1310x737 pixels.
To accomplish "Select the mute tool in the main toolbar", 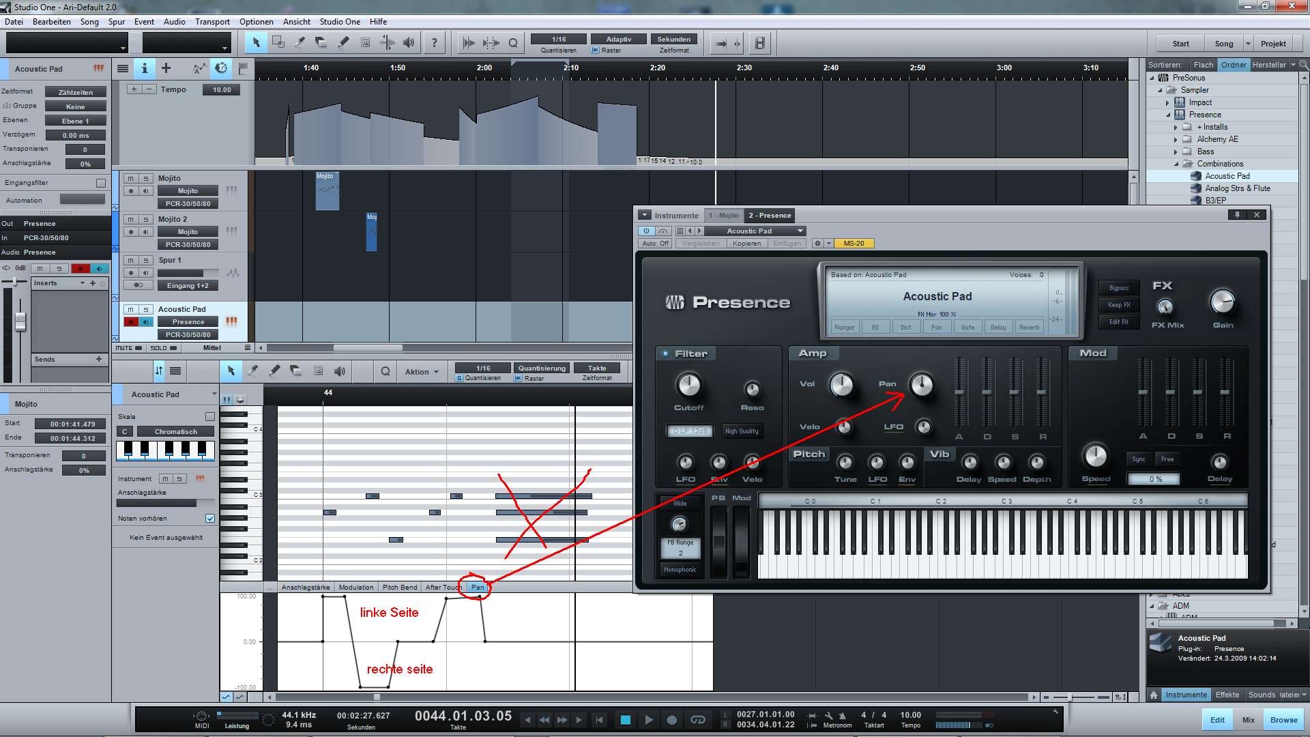I will click(x=365, y=42).
